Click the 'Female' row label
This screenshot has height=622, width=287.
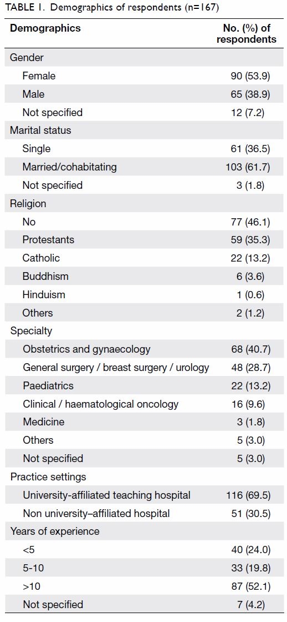click(39, 76)
